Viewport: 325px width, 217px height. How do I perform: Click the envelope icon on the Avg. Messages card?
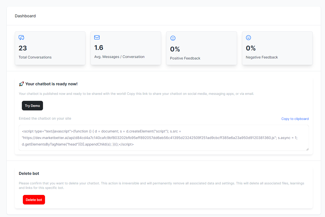coord(97,37)
